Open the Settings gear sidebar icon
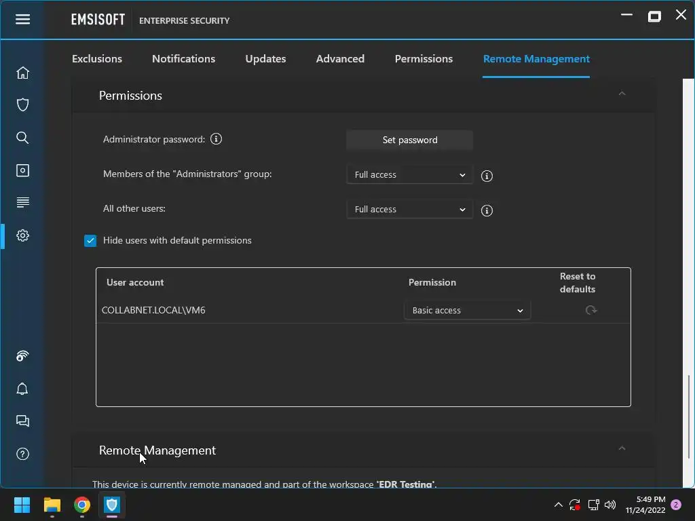 tap(22, 235)
